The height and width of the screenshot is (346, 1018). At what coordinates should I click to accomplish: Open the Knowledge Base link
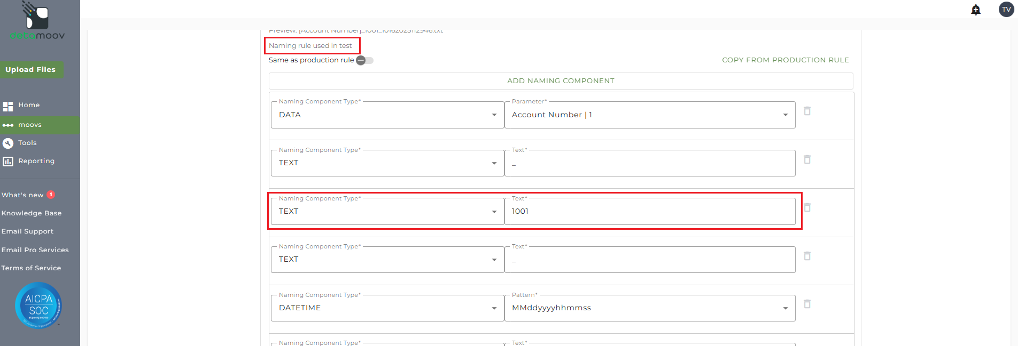point(32,213)
